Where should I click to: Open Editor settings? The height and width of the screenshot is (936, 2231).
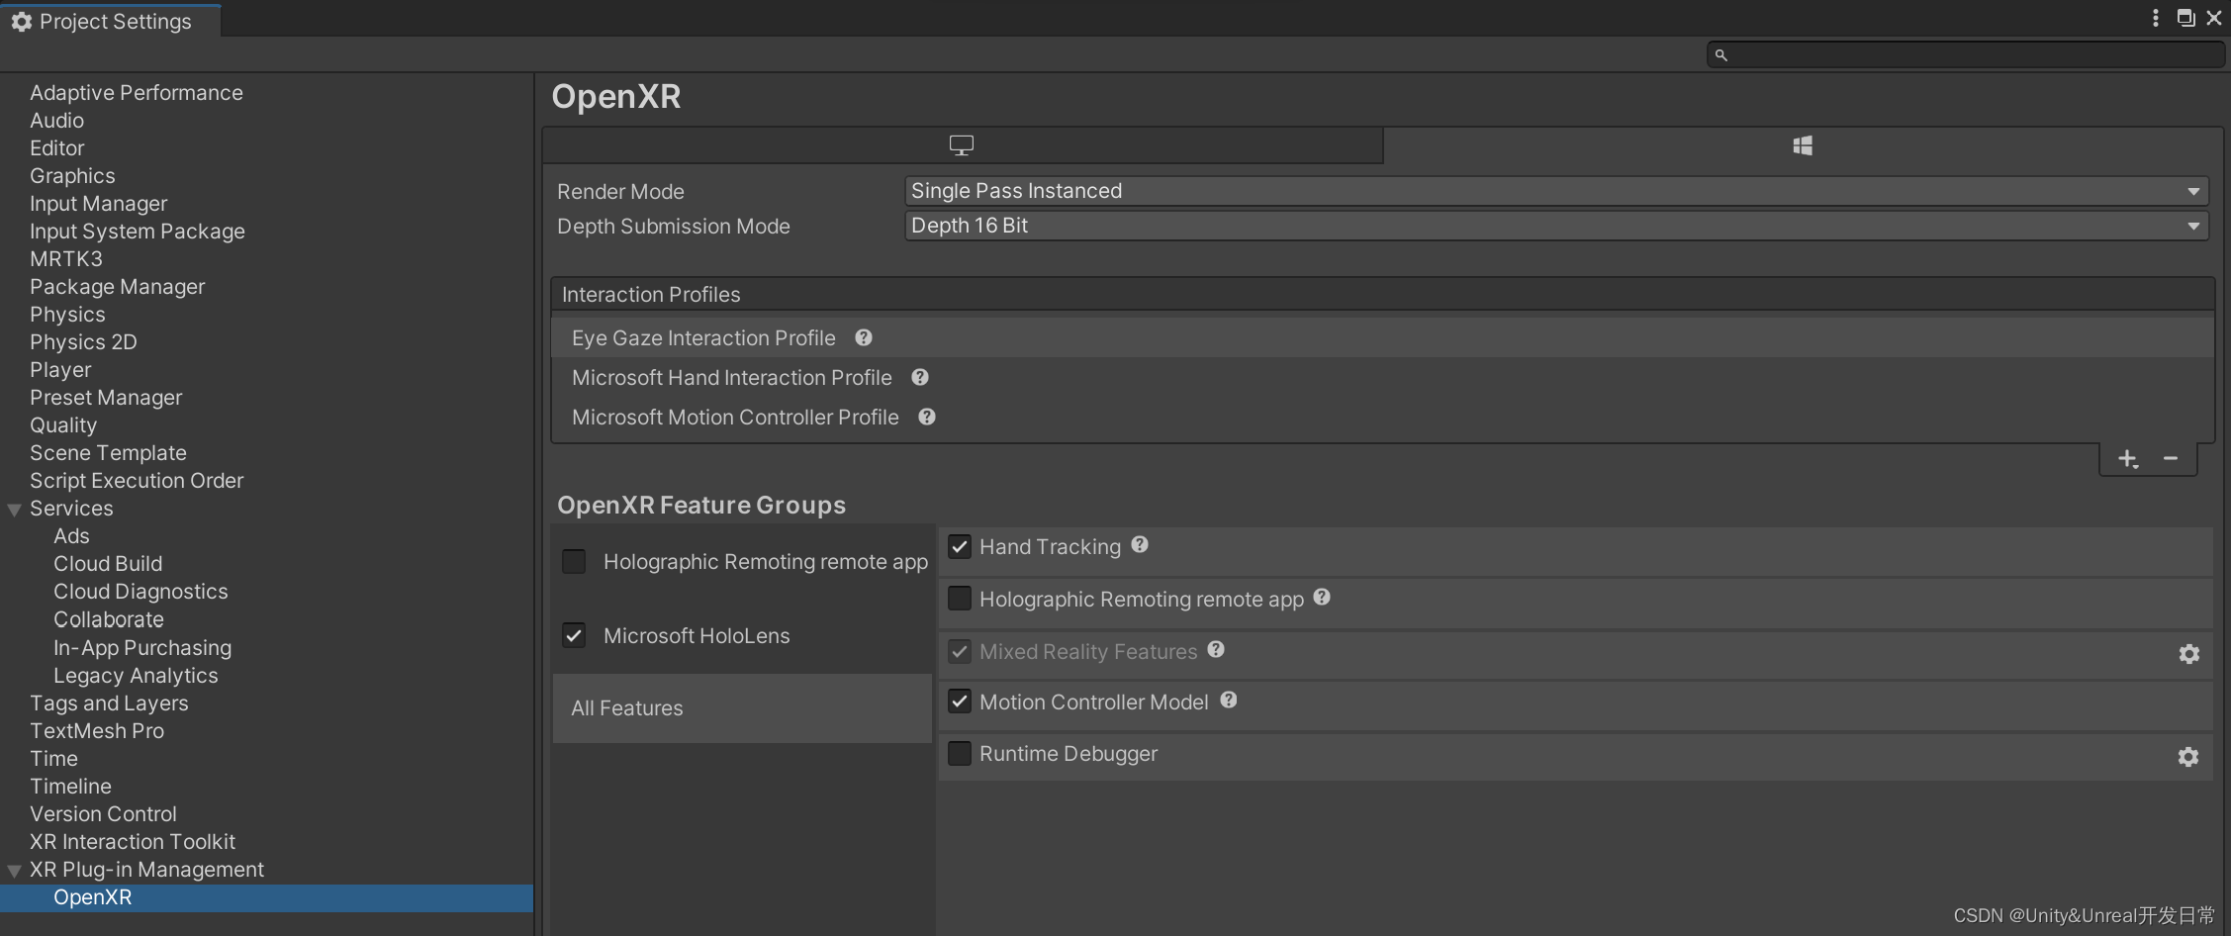tap(57, 147)
